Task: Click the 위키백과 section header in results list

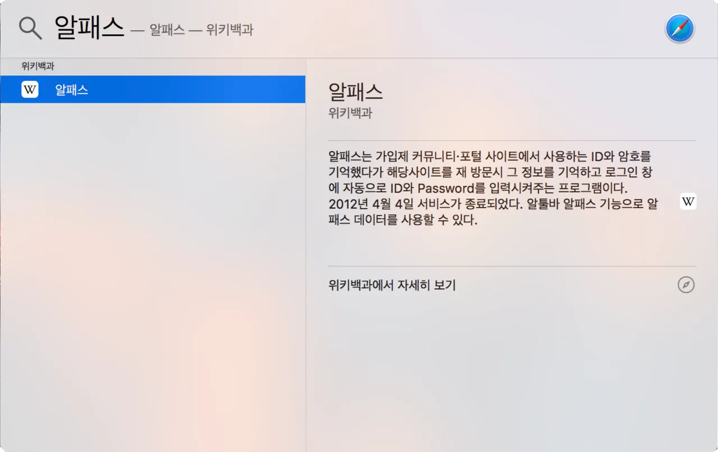Action: click(x=38, y=66)
